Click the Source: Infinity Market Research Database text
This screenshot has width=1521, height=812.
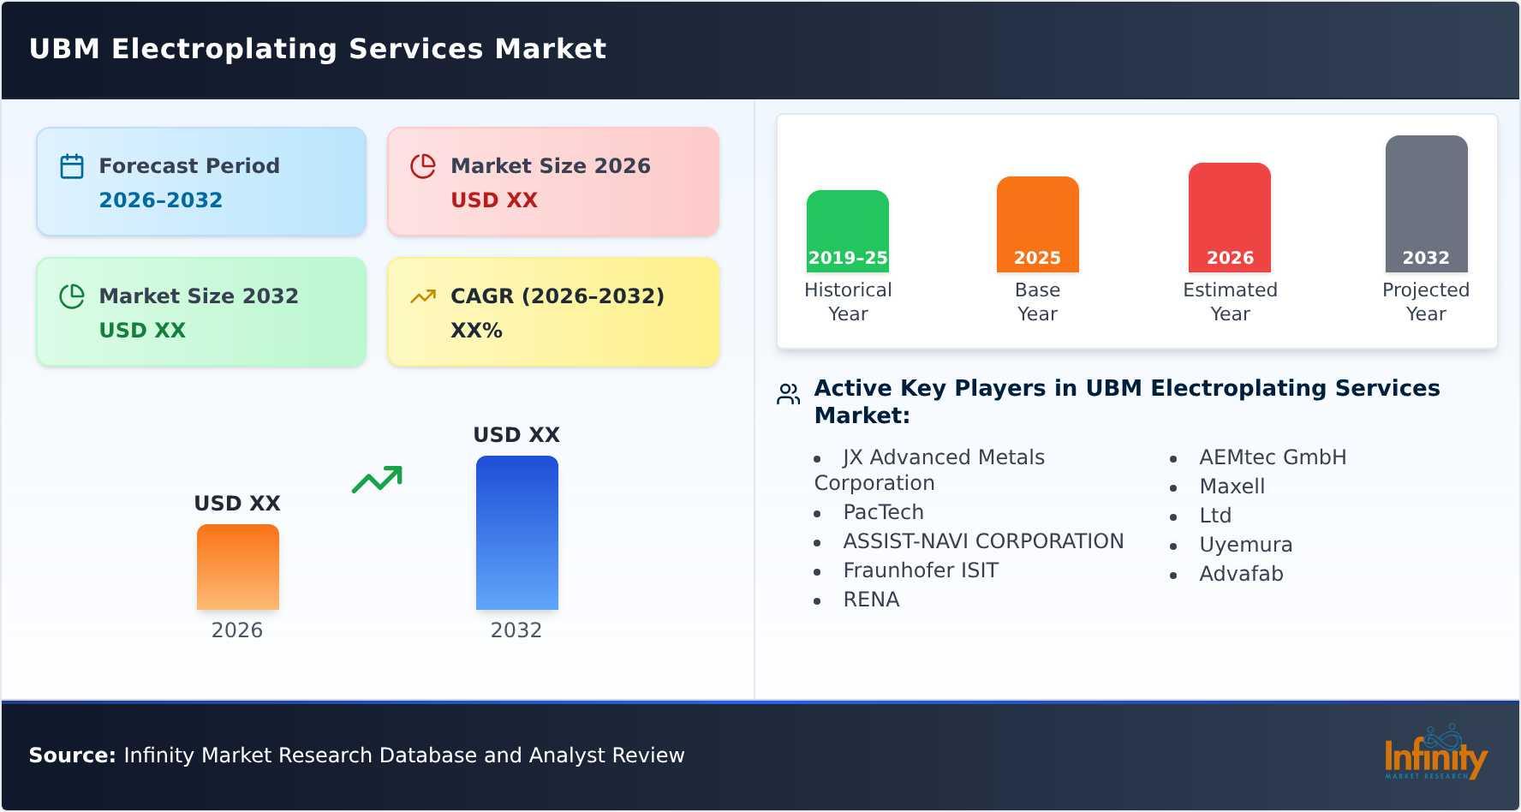tap(357, 755)
